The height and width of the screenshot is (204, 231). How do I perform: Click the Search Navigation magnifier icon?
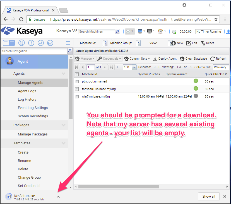(69, 51)
